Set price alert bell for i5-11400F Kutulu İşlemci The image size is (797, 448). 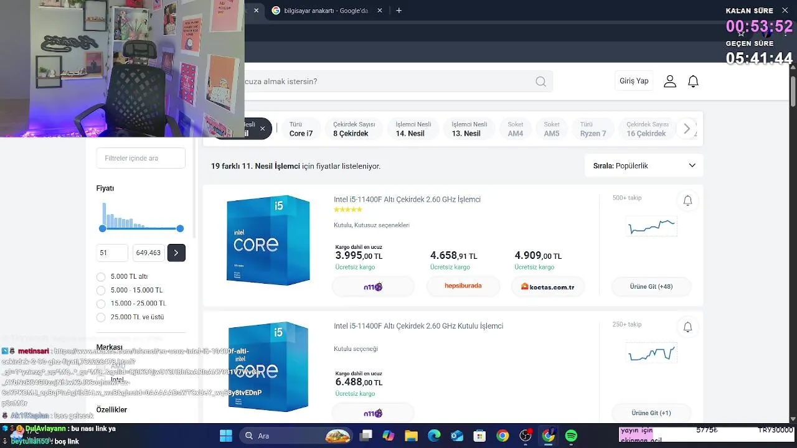click(x=687, y=327)
